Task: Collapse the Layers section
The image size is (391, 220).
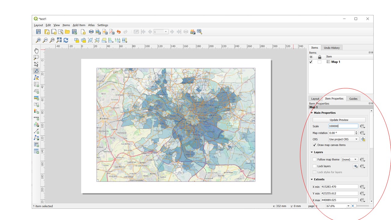Action: 312,152
